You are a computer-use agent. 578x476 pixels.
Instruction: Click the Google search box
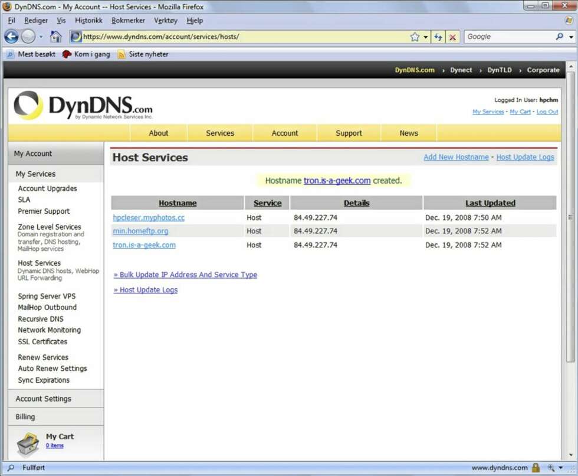click(x=510, y=37)
